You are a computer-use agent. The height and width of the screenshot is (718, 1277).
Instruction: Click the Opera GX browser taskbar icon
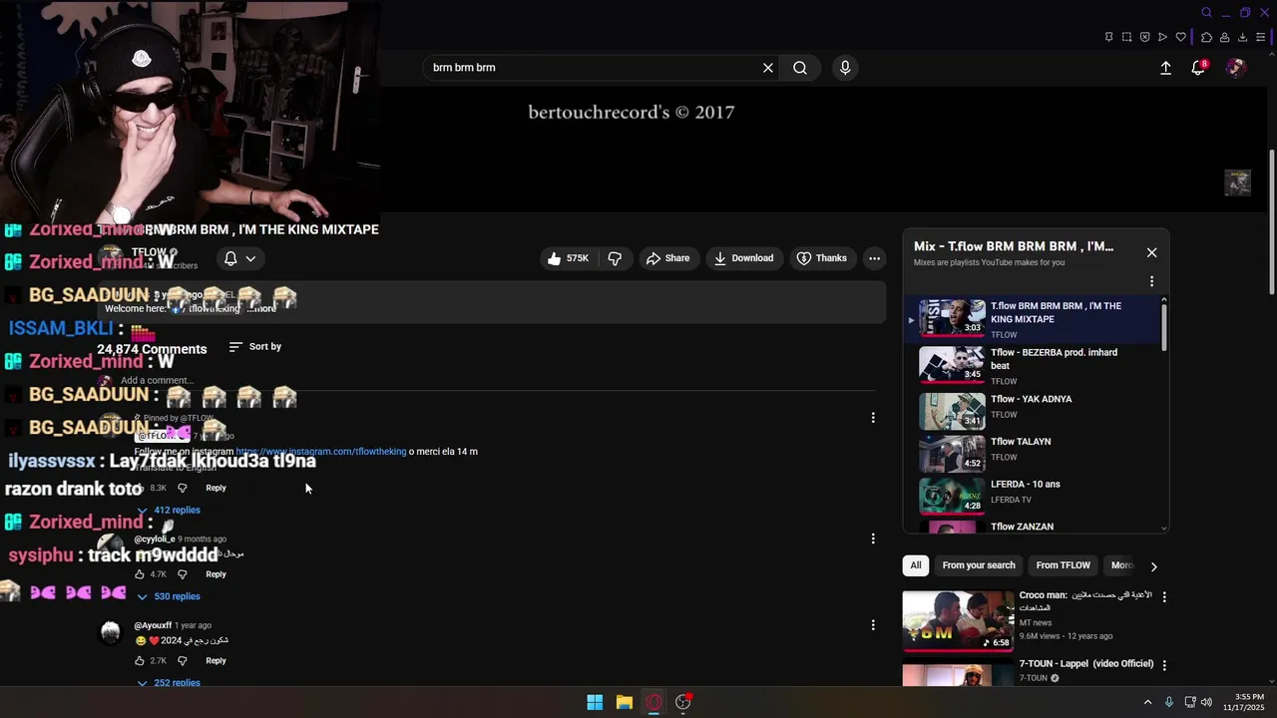pos(653,702)
